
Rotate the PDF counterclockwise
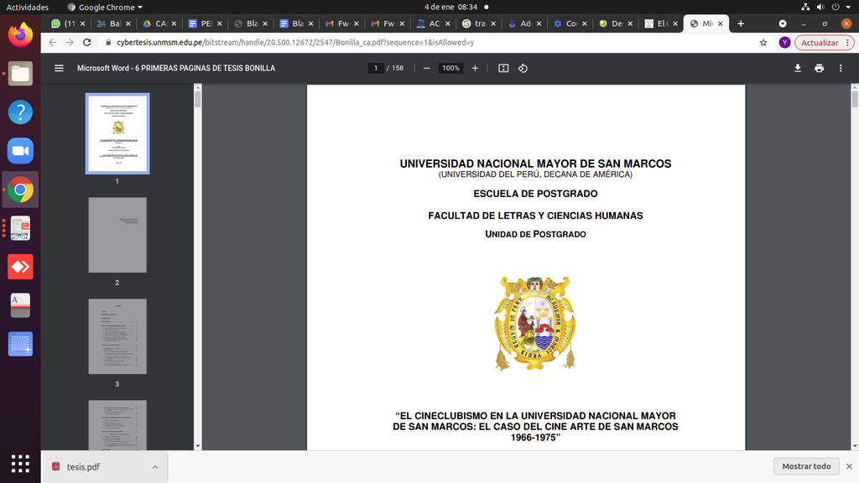[523, 68]
